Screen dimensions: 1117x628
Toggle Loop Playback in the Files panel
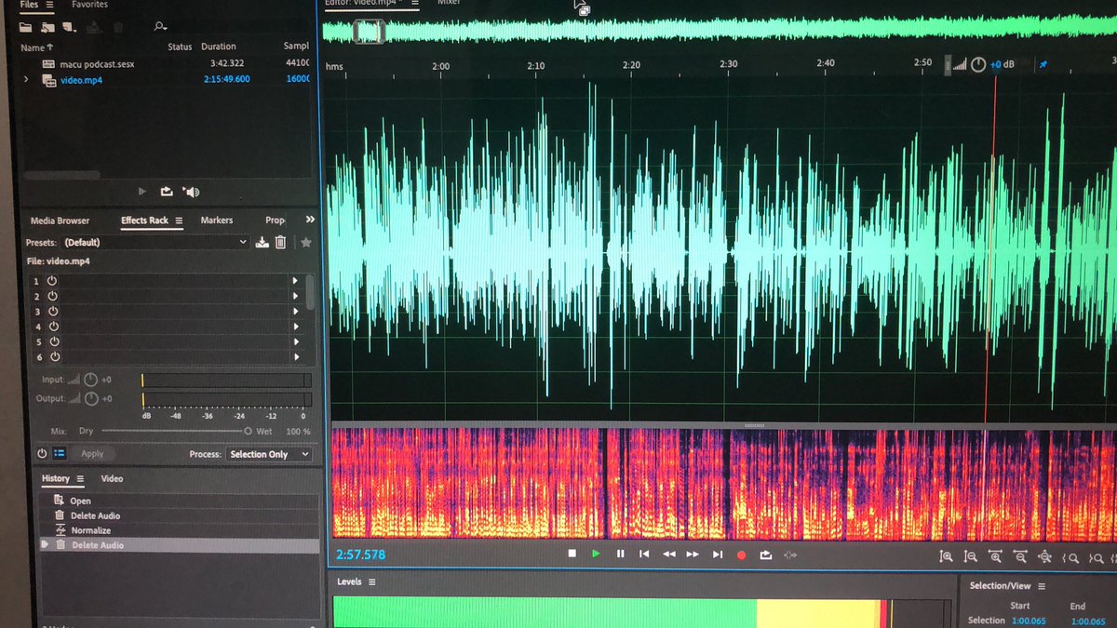coord(167,191)
